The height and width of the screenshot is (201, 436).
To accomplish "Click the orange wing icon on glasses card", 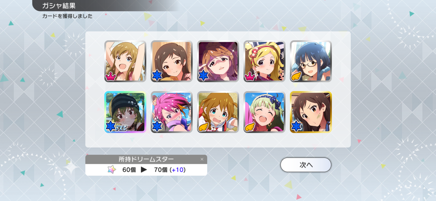I will tap(296, 76).
